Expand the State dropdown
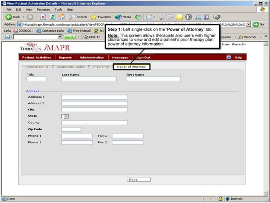This screenshot has width=270, height=203. [x=66, y=116]
